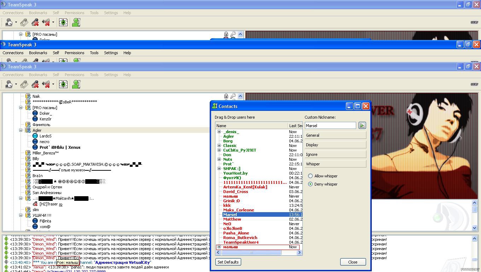The height and width of the screenshot is (272, 481).
Task: Click the right arrow of contacts horizontal scrollbar
Action: [300, 253]
